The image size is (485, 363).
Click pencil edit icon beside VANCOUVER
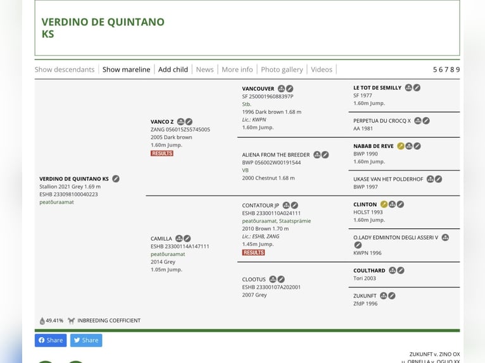point(289,89)
